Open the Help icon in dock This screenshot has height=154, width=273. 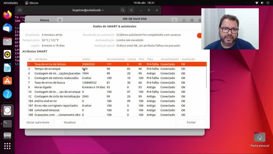(7, 94)
